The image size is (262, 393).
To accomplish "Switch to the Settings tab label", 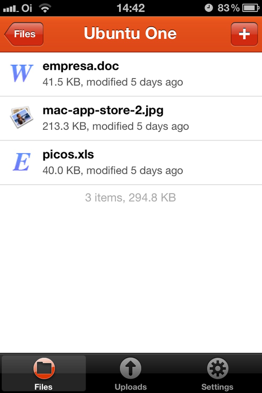I will click(x=217, y=387).
